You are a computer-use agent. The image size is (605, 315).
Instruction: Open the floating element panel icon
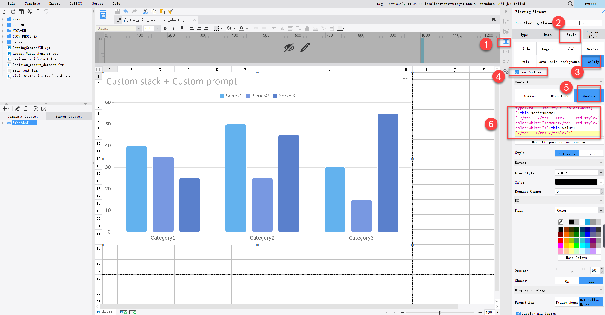click(506, 41)
